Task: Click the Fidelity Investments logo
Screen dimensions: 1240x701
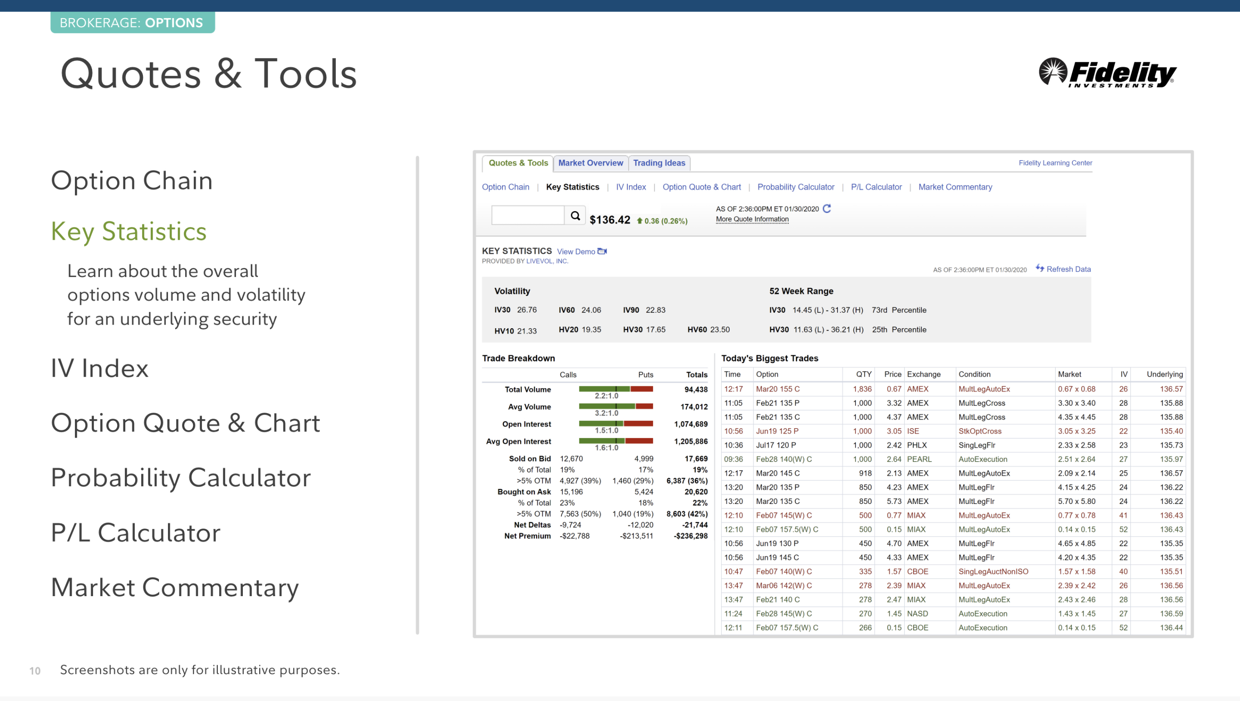Action: [1107, 73]
